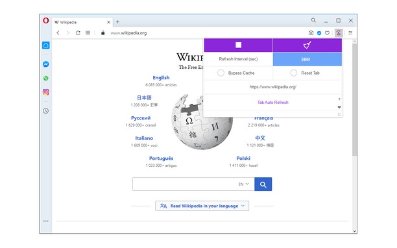Image resolution: width=397 pixels, height=248 pixels.
Task: Click the scrollbar down arrow
Action: tap(354, 230)
